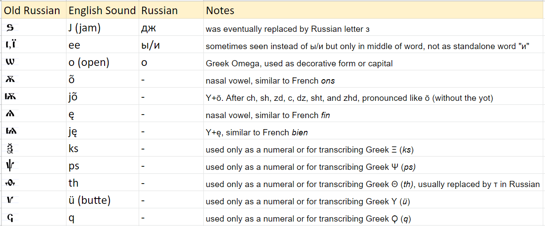Select the "English Sound" header cell

click(x=102, y=11)
